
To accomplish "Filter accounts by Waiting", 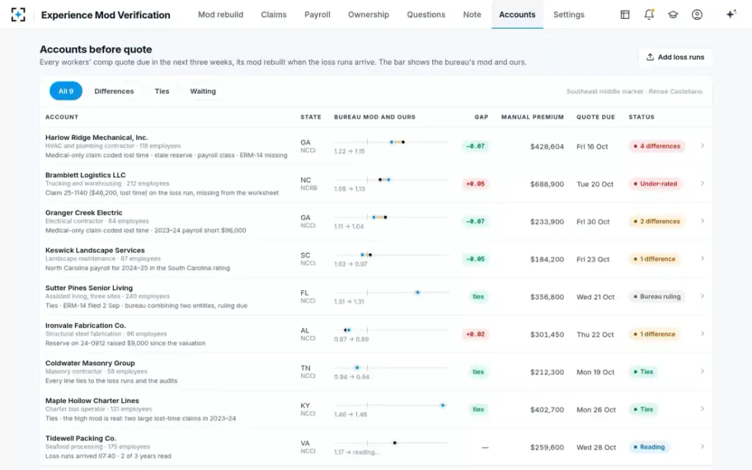I will click(203, 91).
